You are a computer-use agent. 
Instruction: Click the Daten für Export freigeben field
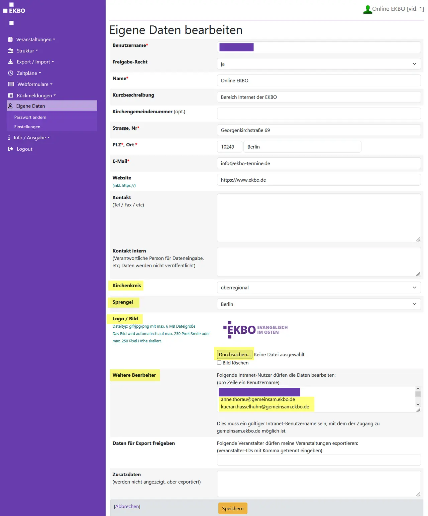[x=319, y=460]
